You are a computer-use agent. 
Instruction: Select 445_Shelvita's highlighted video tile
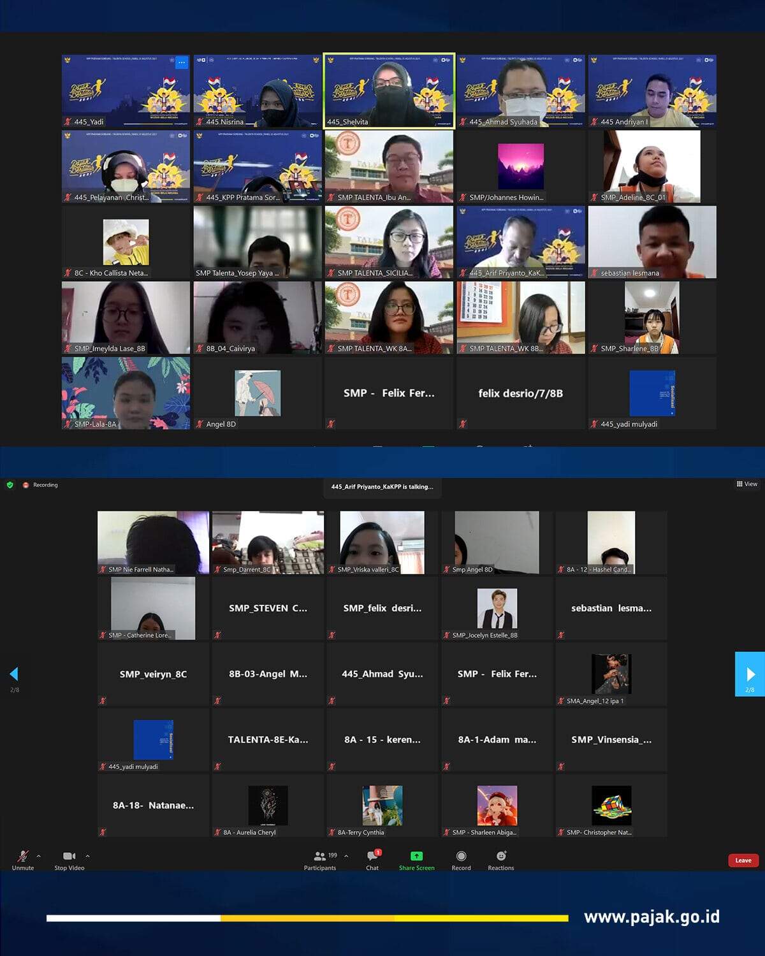(x=389, y=91)
